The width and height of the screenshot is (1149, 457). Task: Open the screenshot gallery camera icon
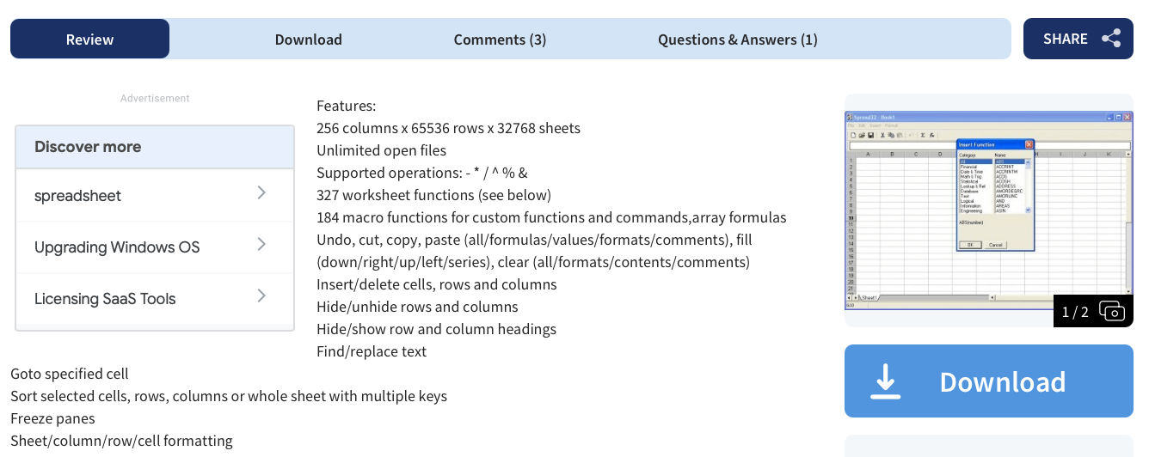[1112, 311]
